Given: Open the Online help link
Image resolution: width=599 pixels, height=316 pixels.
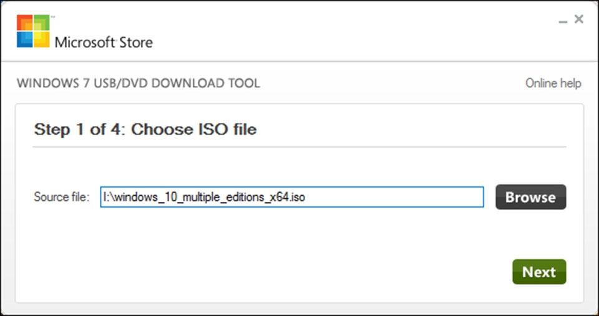Looking at the screenshot, I should pos(553,83).
